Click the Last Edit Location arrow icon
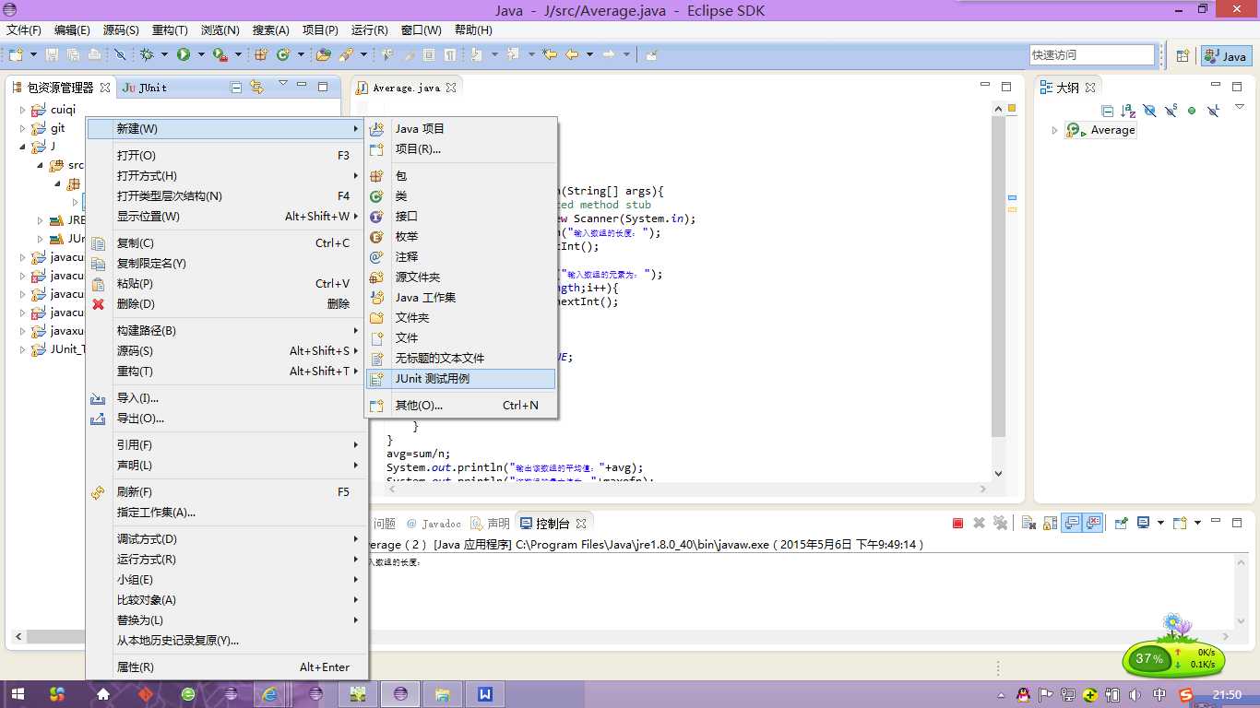1260x708 pixels. click(550, 54)
